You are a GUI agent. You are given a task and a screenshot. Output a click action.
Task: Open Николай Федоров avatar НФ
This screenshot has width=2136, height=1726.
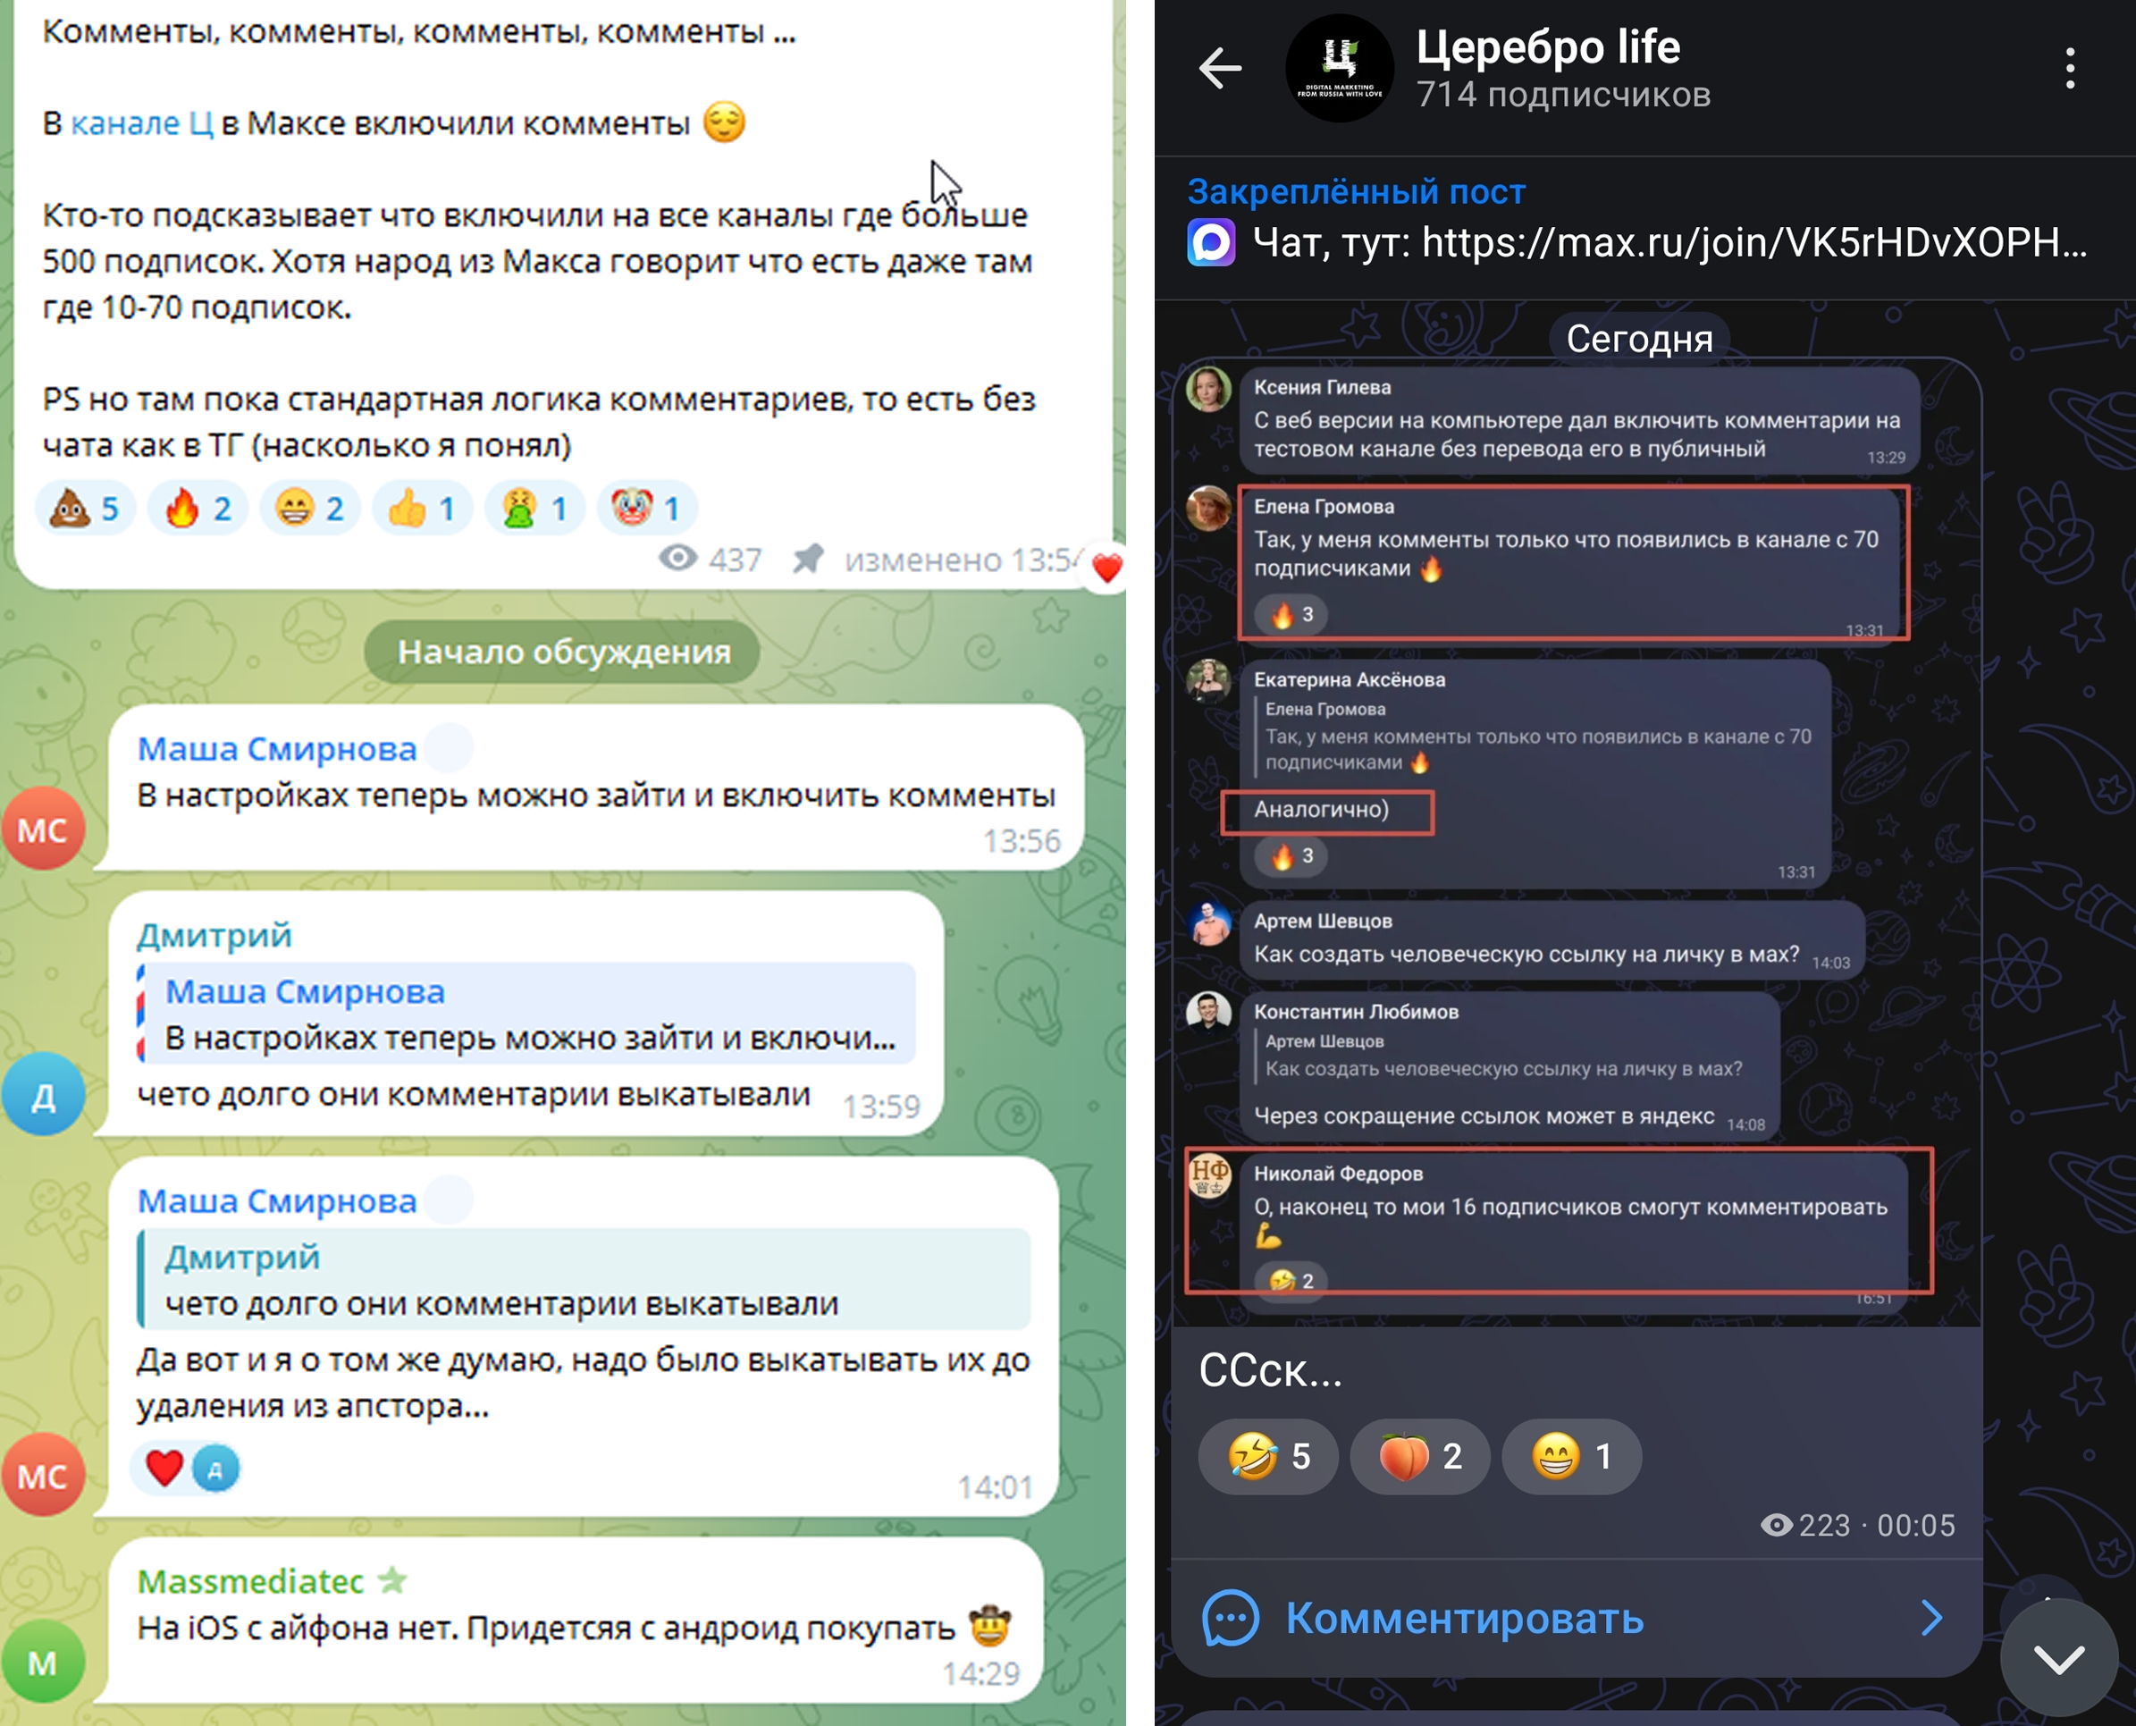coord(1208,1176)
